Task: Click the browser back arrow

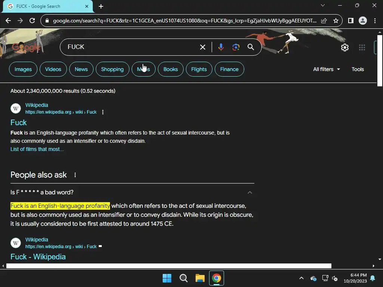Action: [x=8, y=21]
